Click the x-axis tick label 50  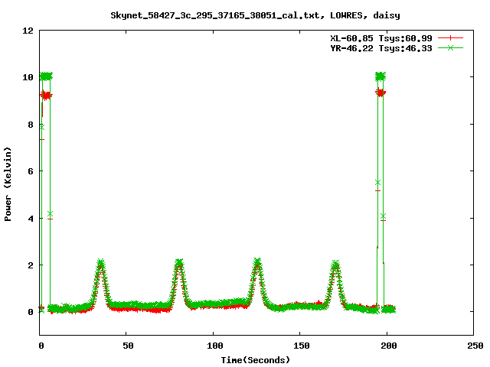128,346
